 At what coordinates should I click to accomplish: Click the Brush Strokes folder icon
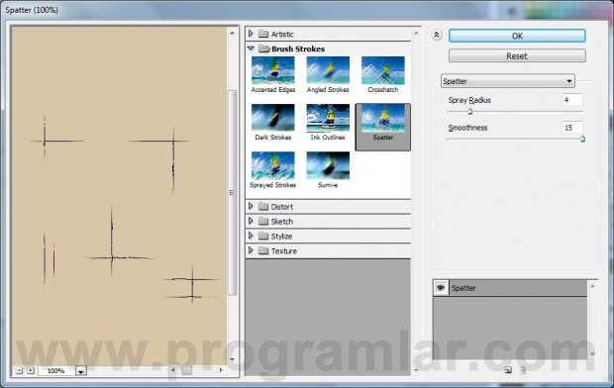click(x=264, y=48)
